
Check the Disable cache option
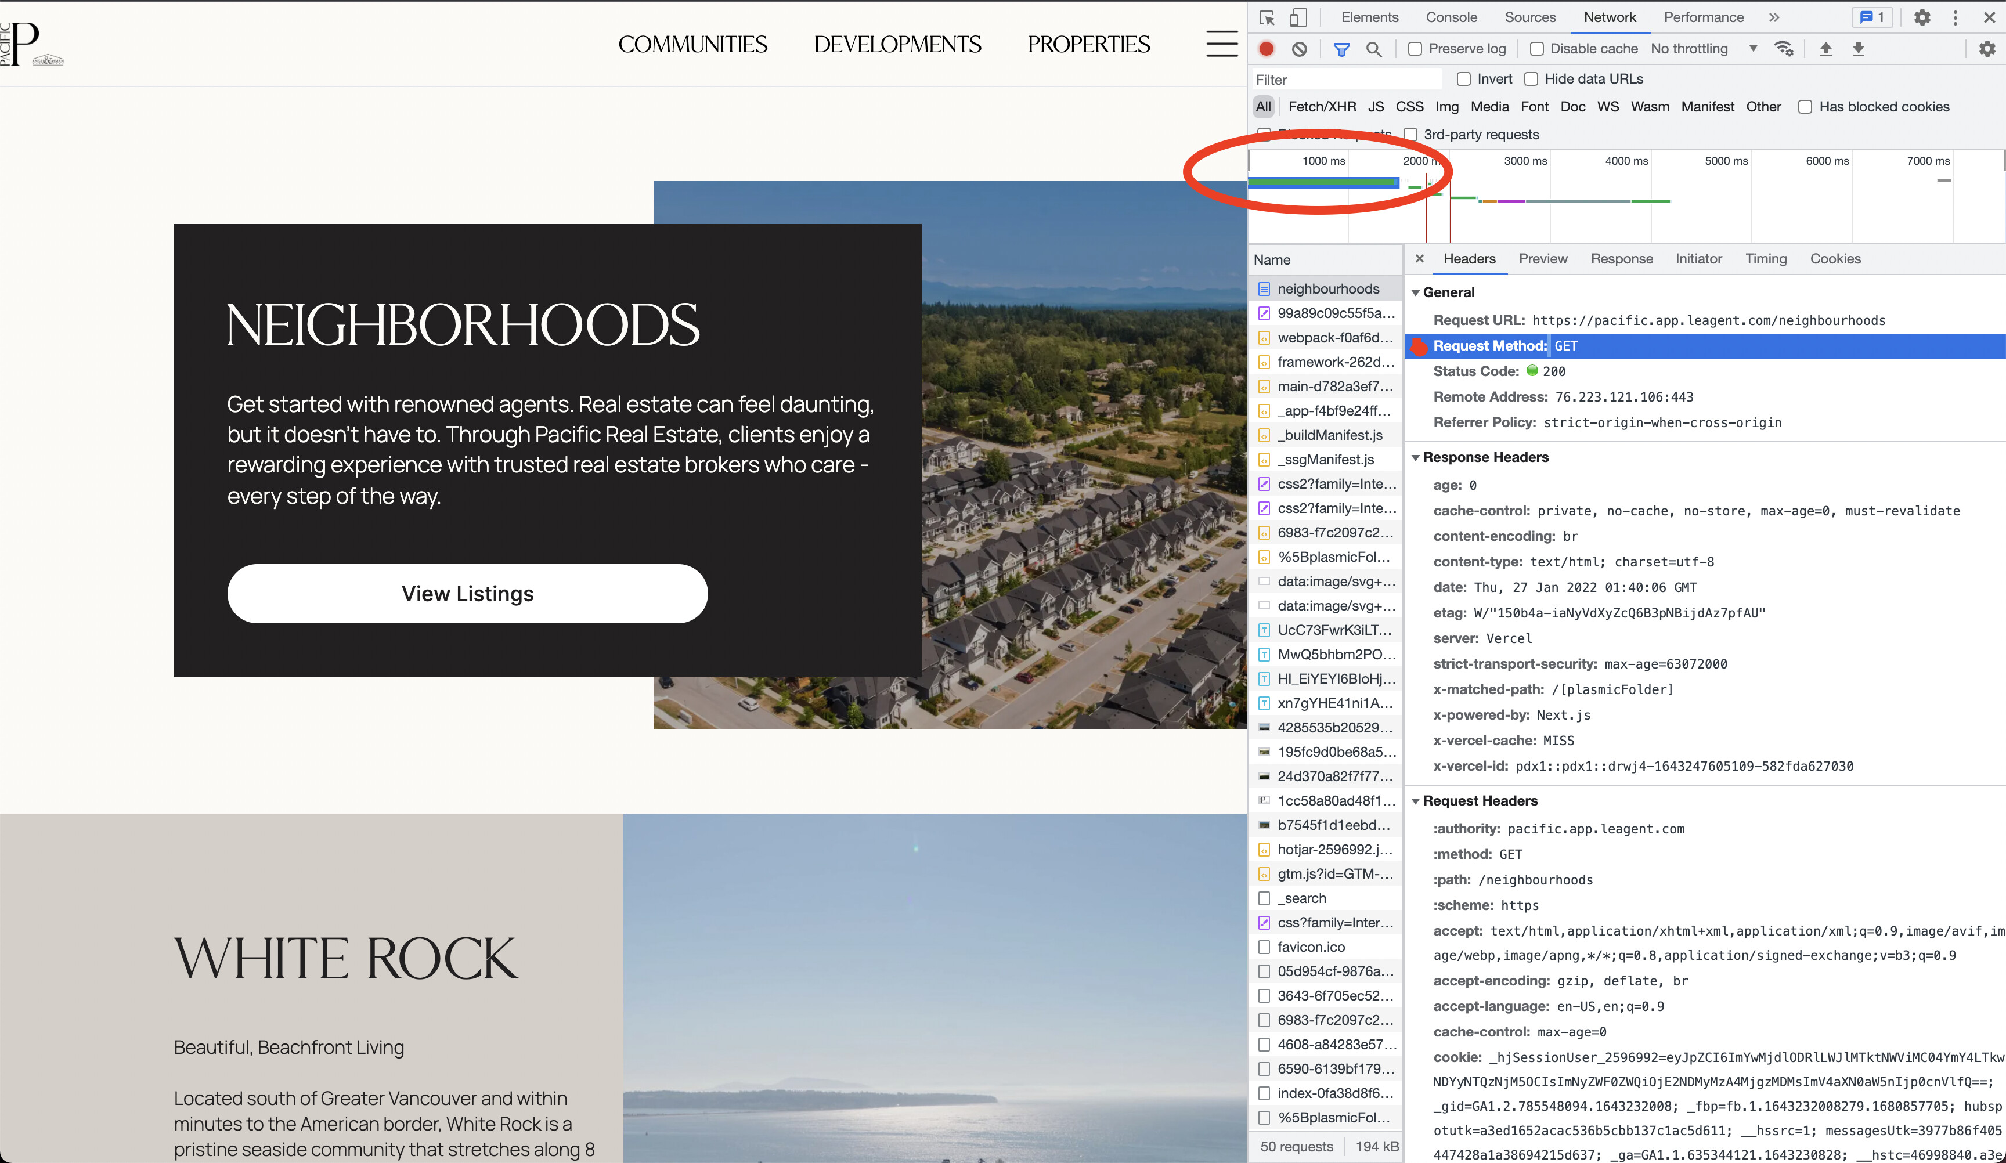coord(1537,49)
